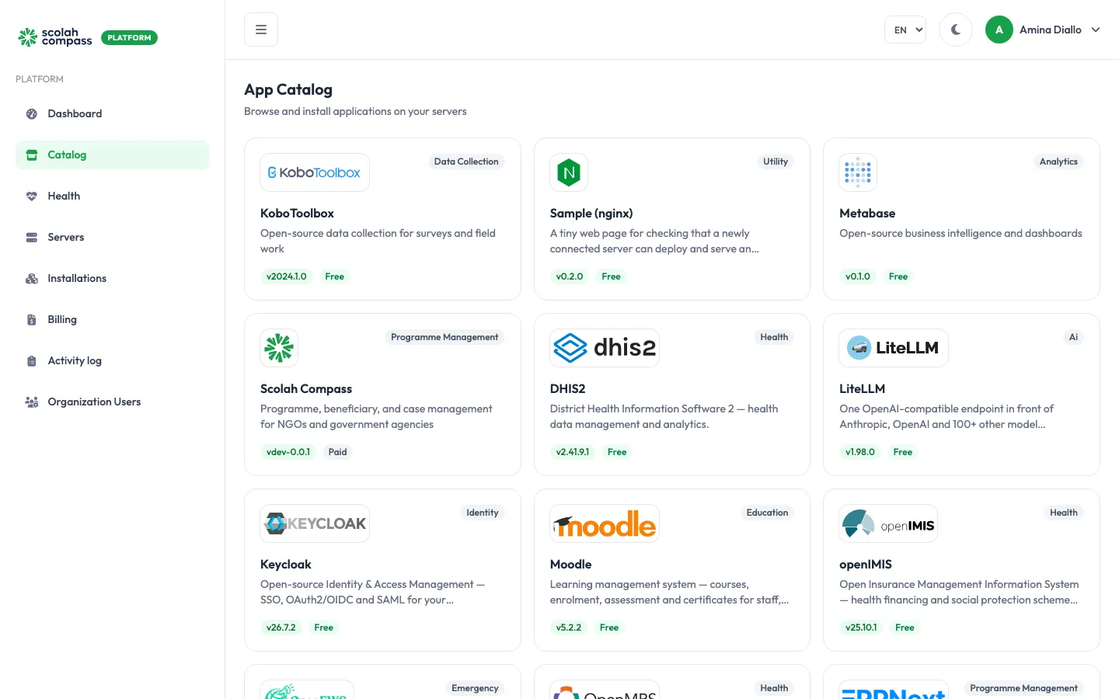Click the Paid badge on Scolah Compass
This screenshot has width=1119, height=699.
pyautogui.click(x=337, y=452)
